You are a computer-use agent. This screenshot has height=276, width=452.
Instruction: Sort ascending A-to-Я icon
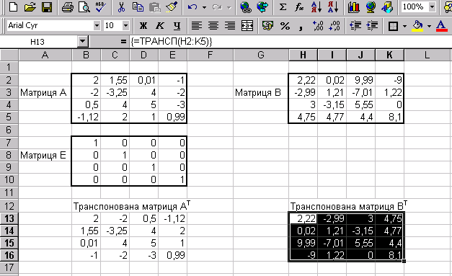[316, 6]
